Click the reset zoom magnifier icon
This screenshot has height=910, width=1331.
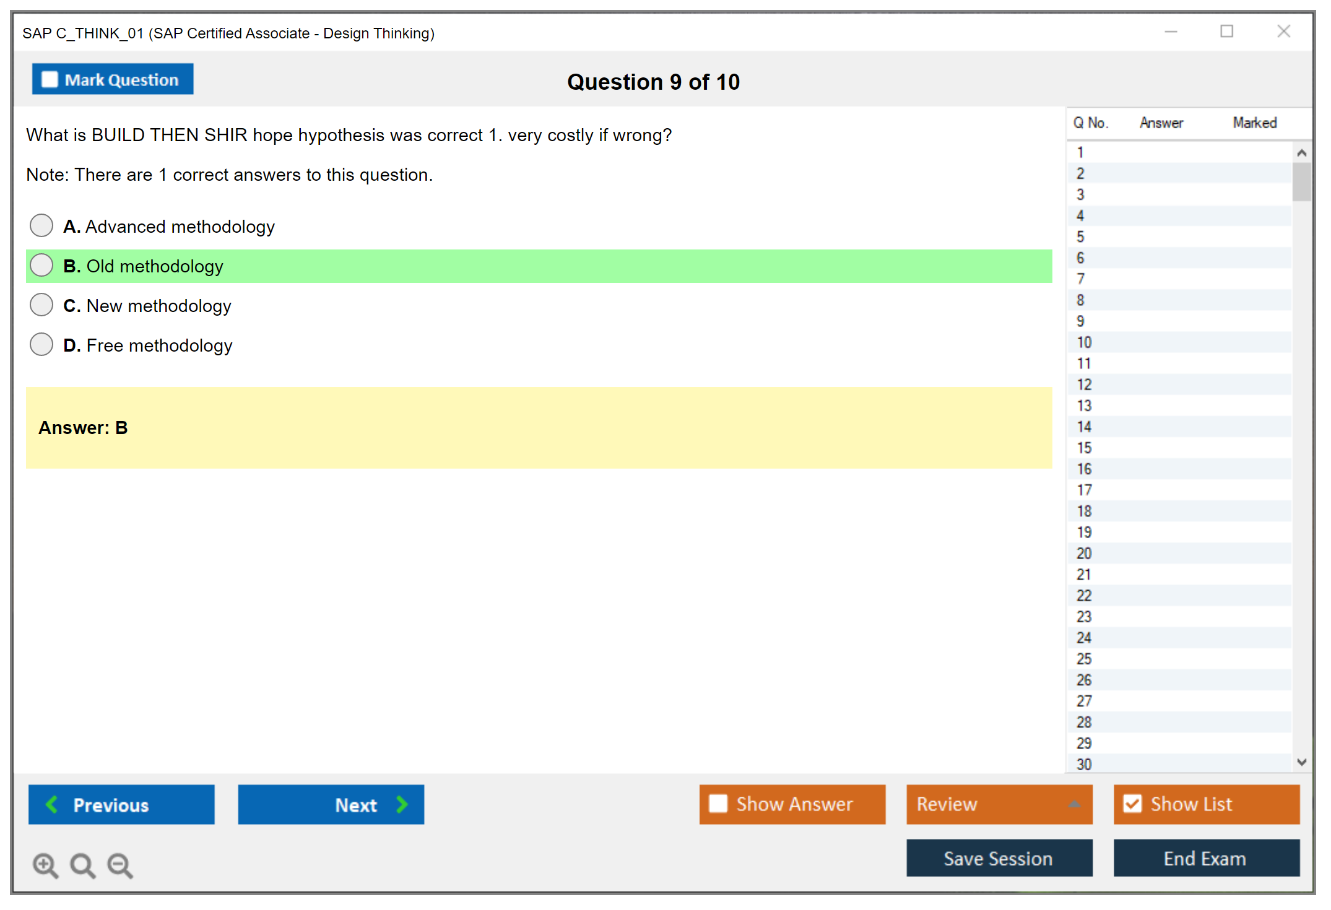point(82,865)
